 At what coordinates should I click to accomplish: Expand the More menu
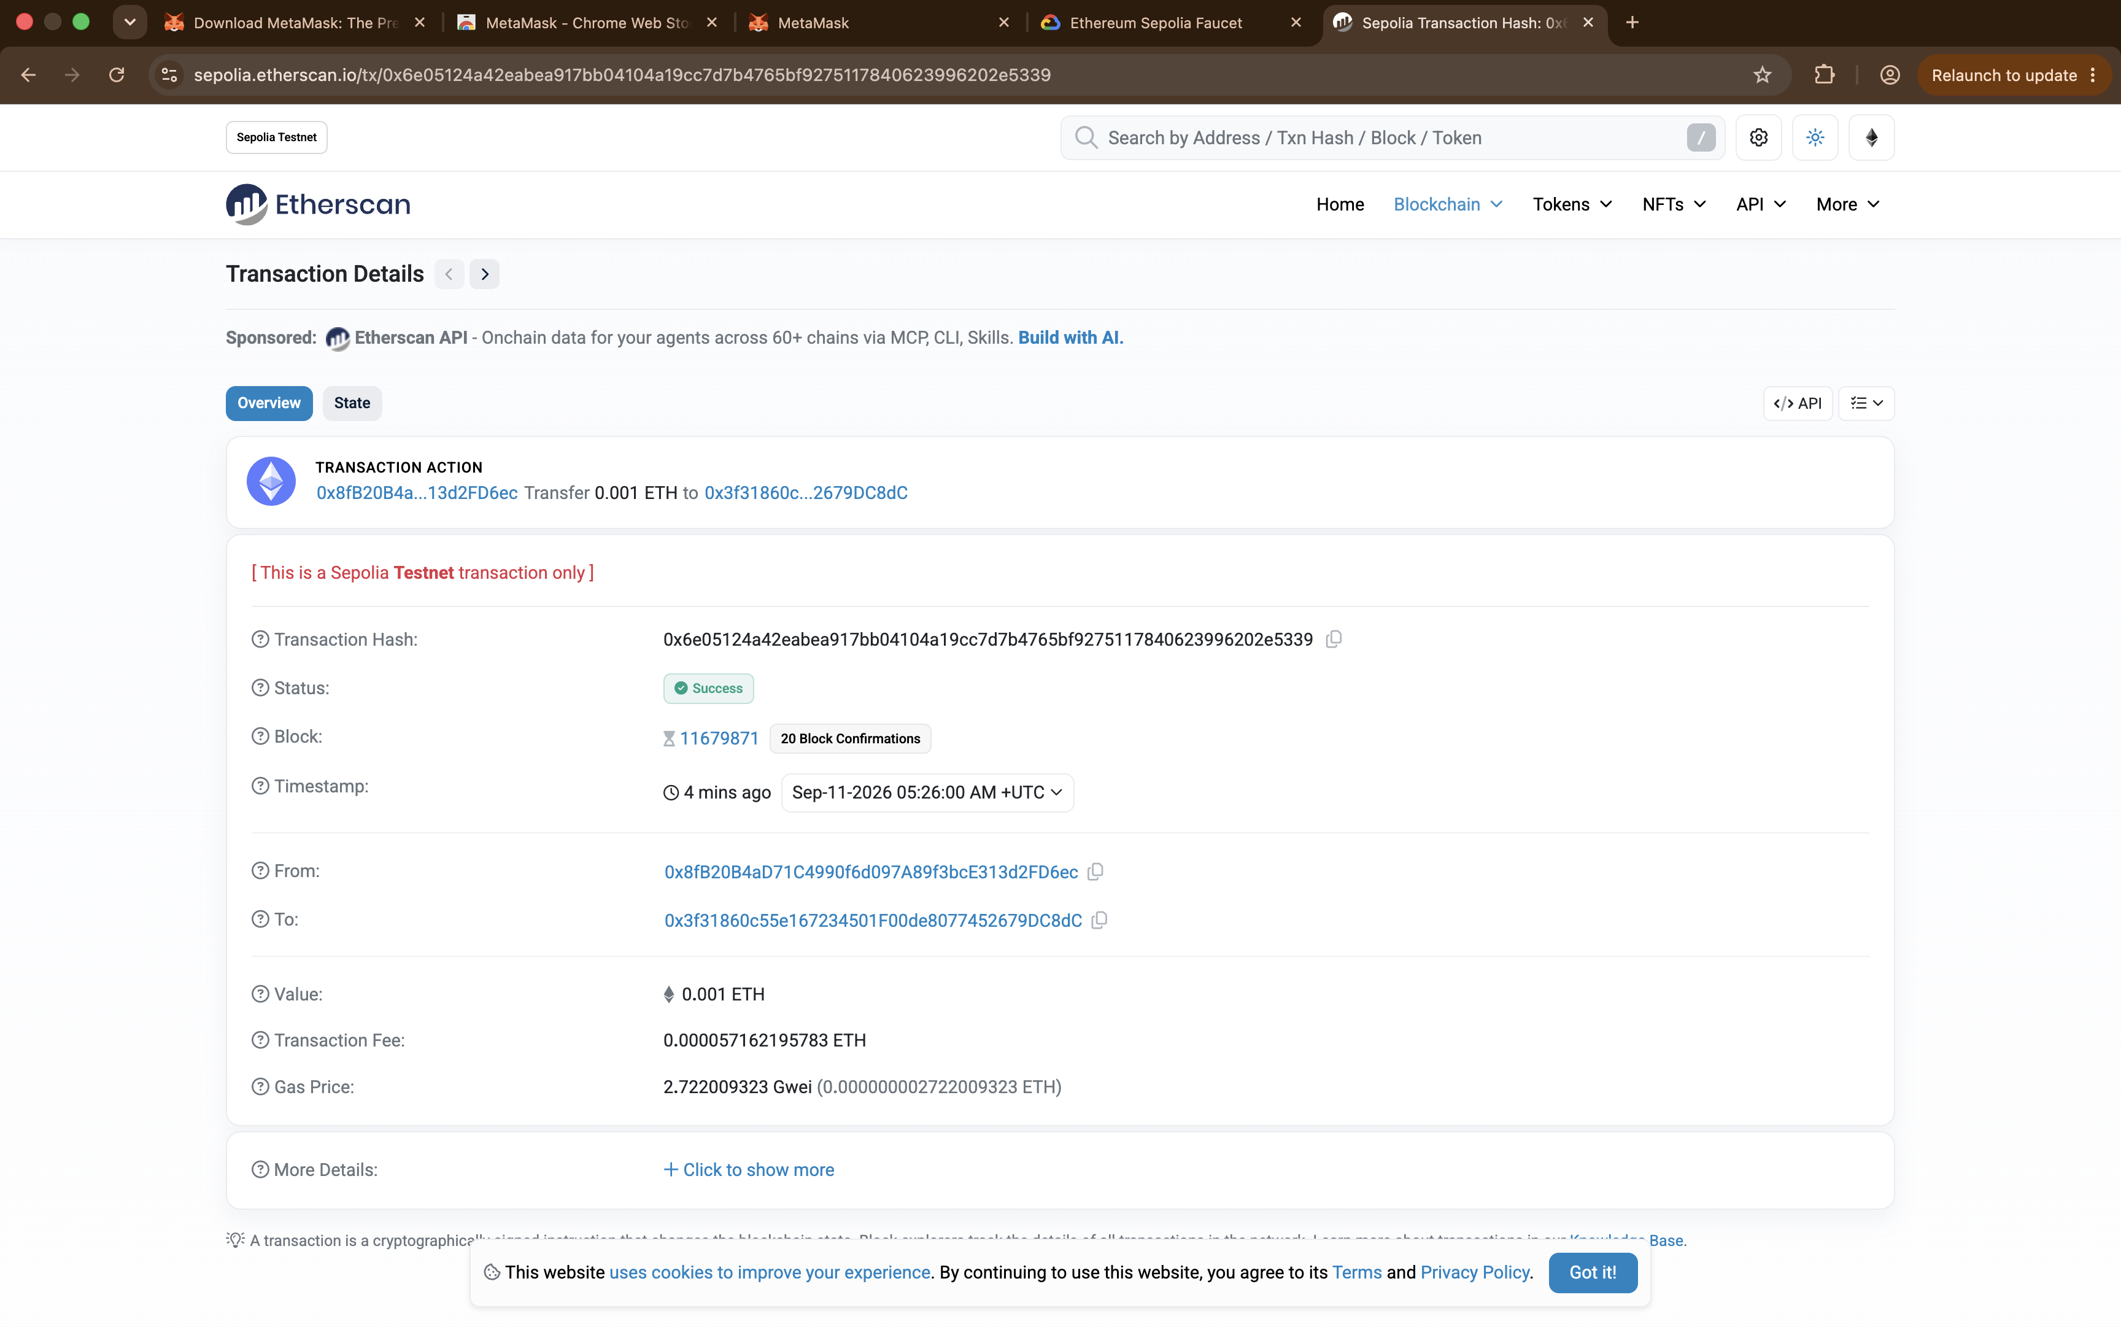click(1847, 204)
